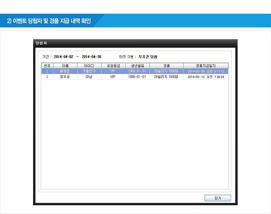Click the 당첨자 dialog title bar
The height and width of the screenshot is (214, 271).
click(135, 43)
